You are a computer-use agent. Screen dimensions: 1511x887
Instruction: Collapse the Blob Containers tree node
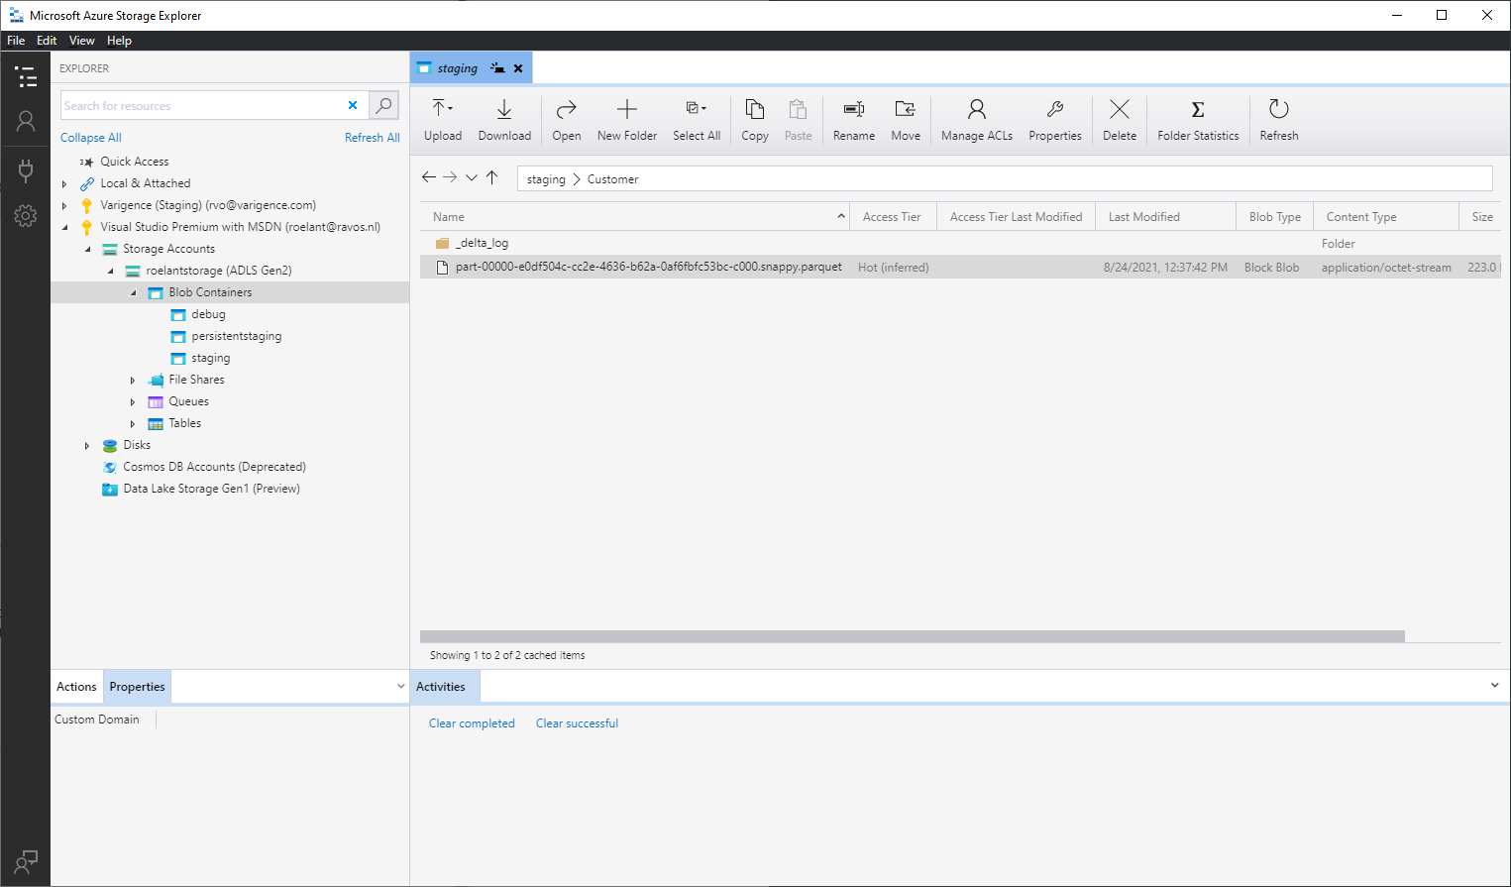[134, 293]
